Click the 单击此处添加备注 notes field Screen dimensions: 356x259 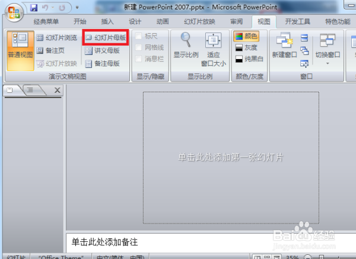click(211, 242)
